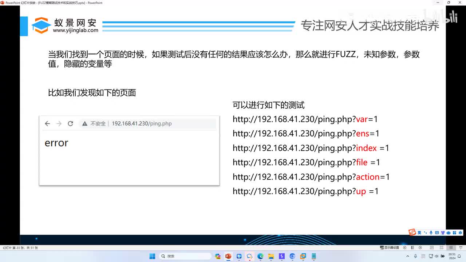Open Sogou toolbox grid icon

[454, 233]
